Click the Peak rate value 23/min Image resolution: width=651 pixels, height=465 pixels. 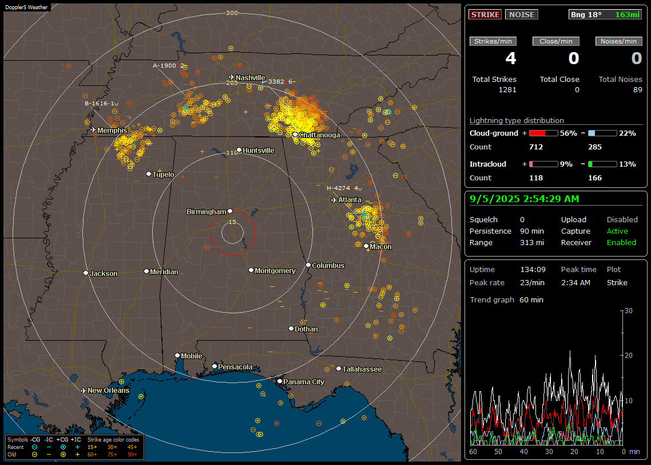click(x=533, y=282)
